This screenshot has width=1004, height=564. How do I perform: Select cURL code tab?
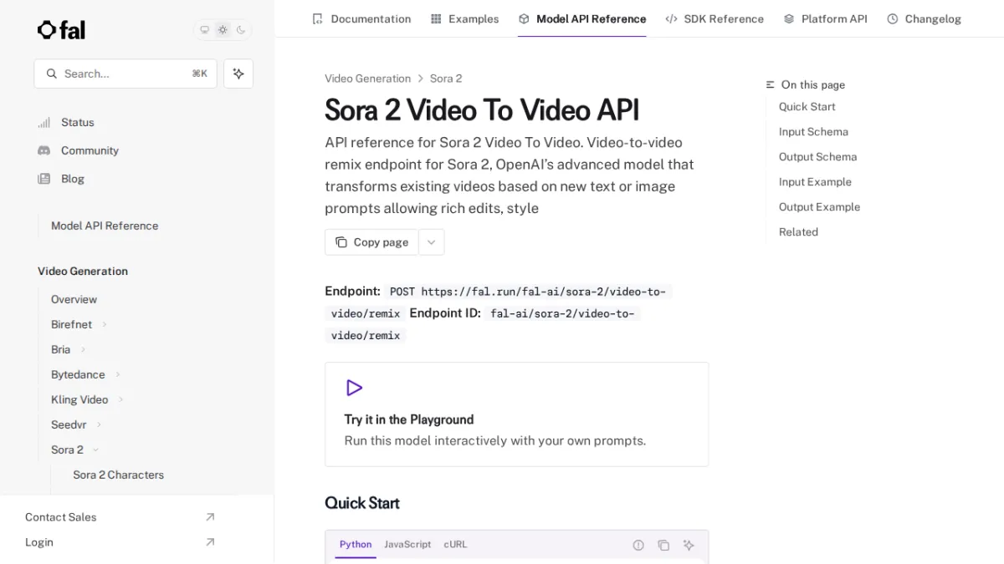coord(456,545)
